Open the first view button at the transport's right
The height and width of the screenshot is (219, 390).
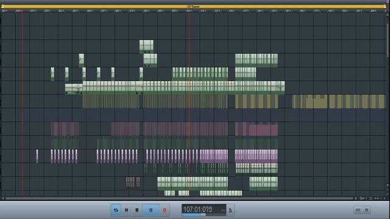point(358,210)
